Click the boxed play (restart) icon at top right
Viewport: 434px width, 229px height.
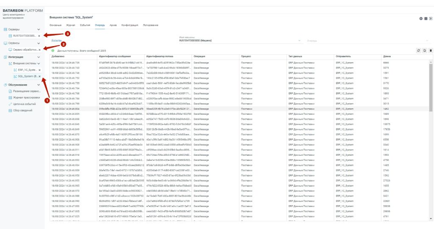(431, 19)
